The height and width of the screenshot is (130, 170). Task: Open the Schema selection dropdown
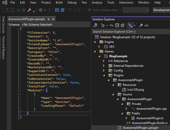click(55, 25)
